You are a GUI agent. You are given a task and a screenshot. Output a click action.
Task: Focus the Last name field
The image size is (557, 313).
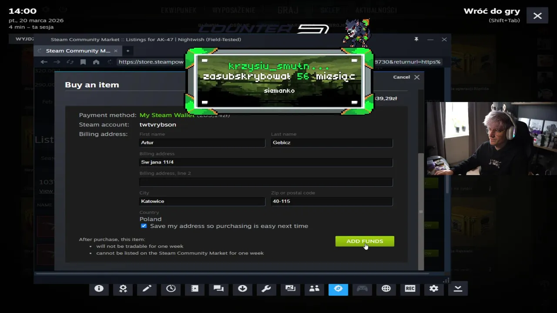click(x=332, y=143)
